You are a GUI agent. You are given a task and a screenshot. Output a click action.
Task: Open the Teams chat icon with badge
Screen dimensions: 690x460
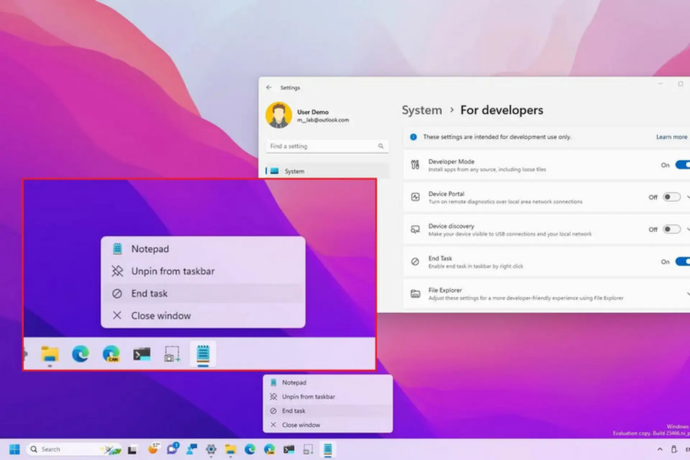173,448
